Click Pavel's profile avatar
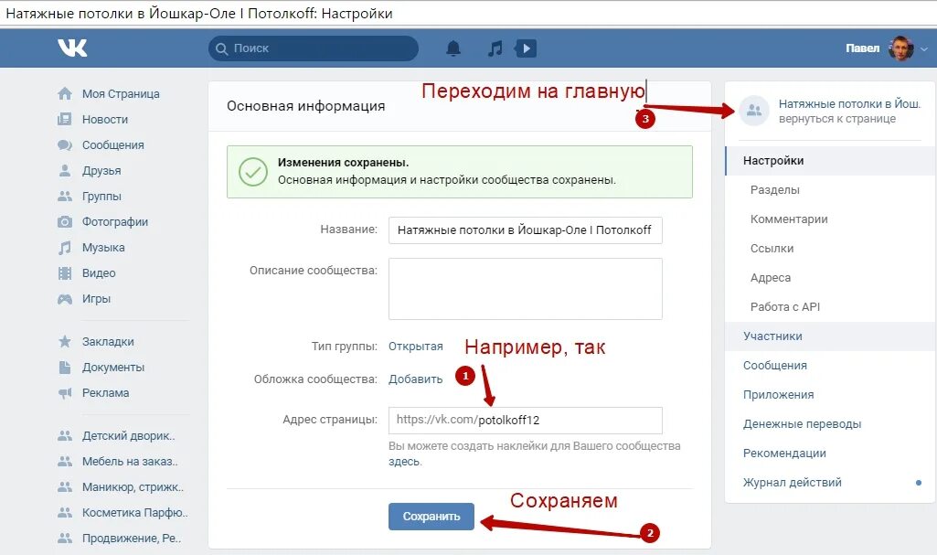This screenshot has width=937, height=555. [x=901, y=48]
